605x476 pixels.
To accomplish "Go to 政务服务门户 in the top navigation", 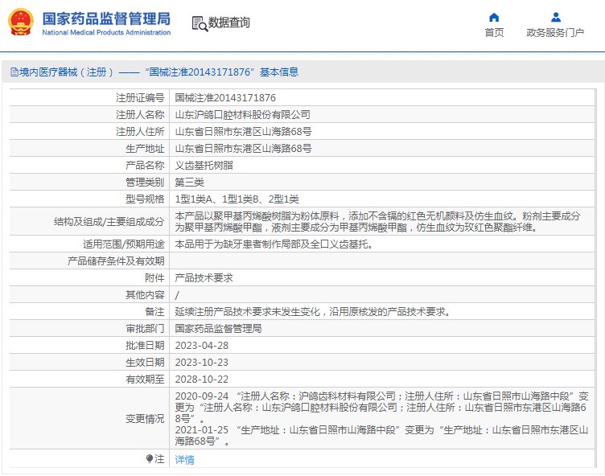I will coord(555,33).
